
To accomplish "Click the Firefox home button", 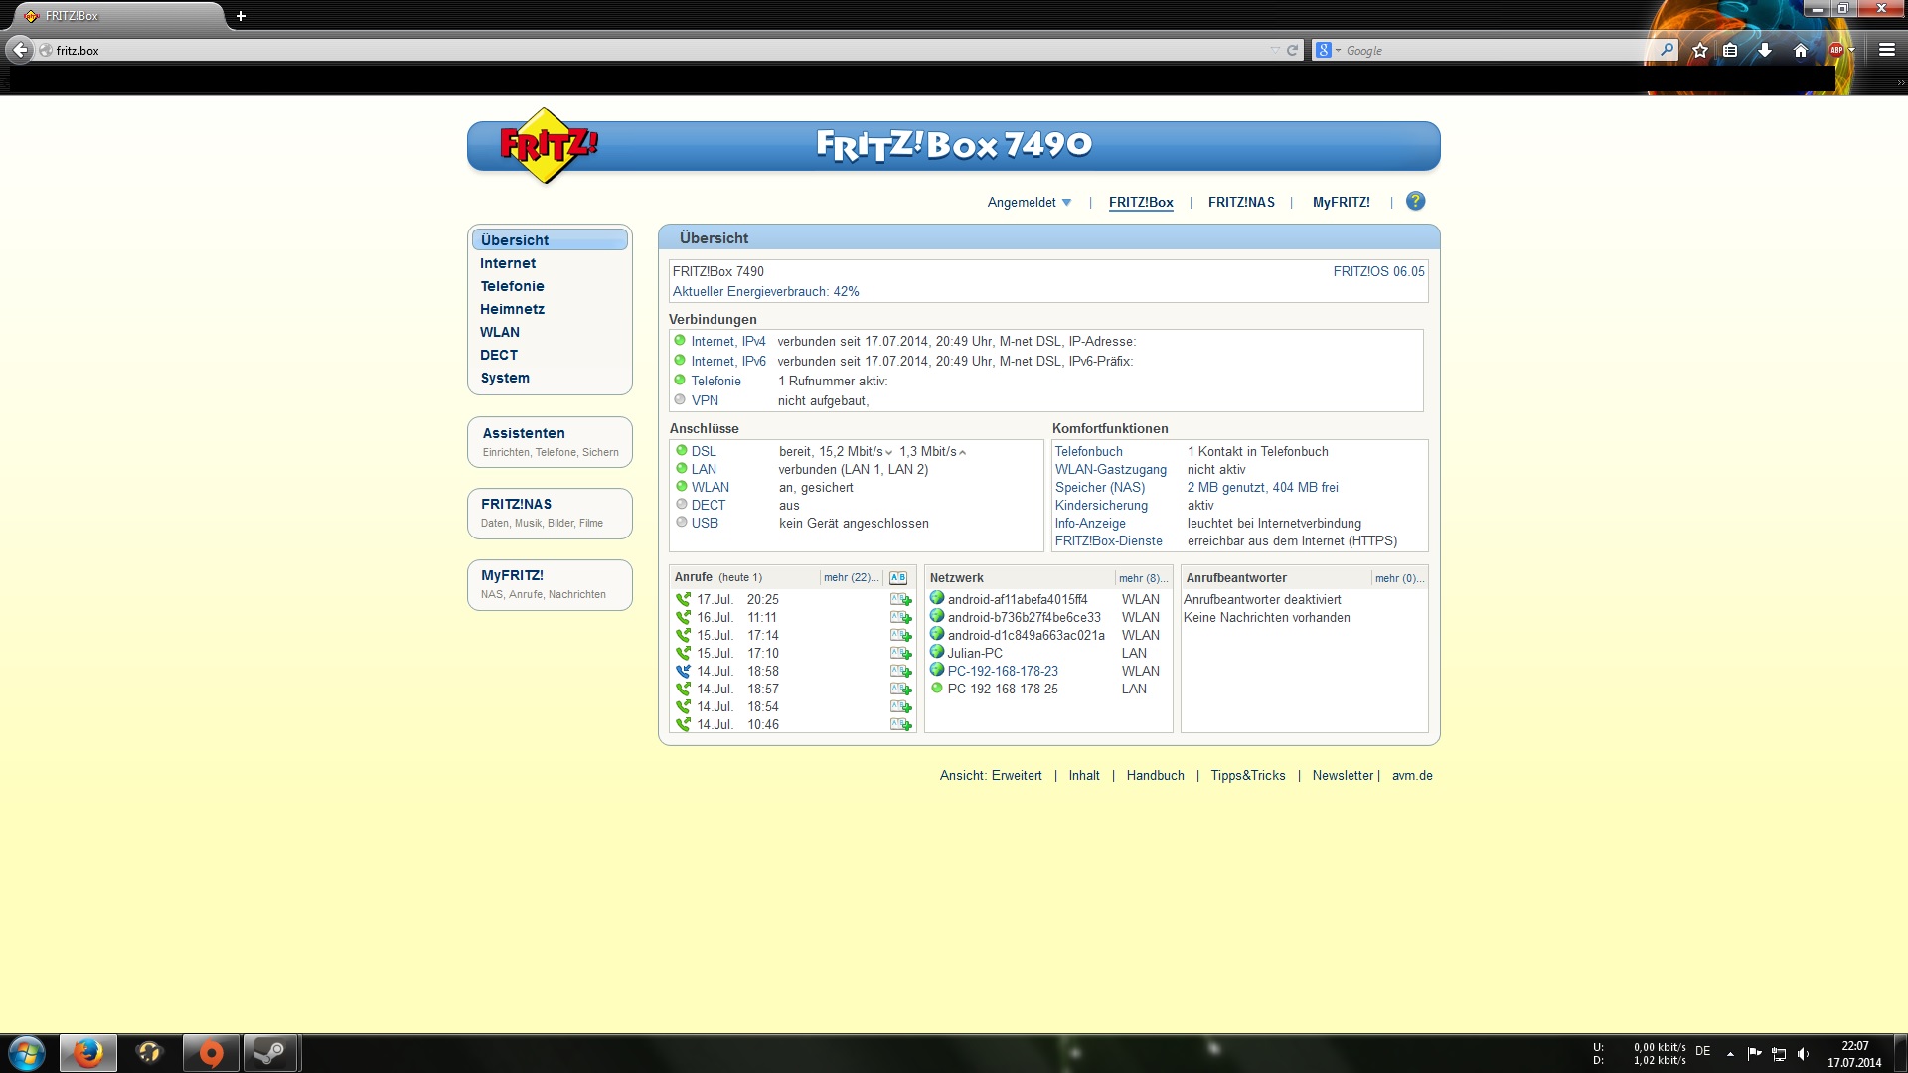I will (1800, 51).
